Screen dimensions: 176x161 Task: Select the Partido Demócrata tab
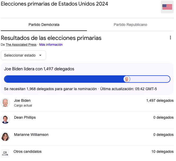(44, 25)
